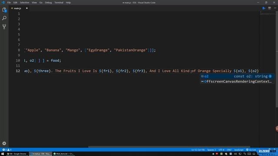Image resolution: width=278 pixels, height=156 pixels.
Task: Click the minimap at top right
Action: click(268, 13)
